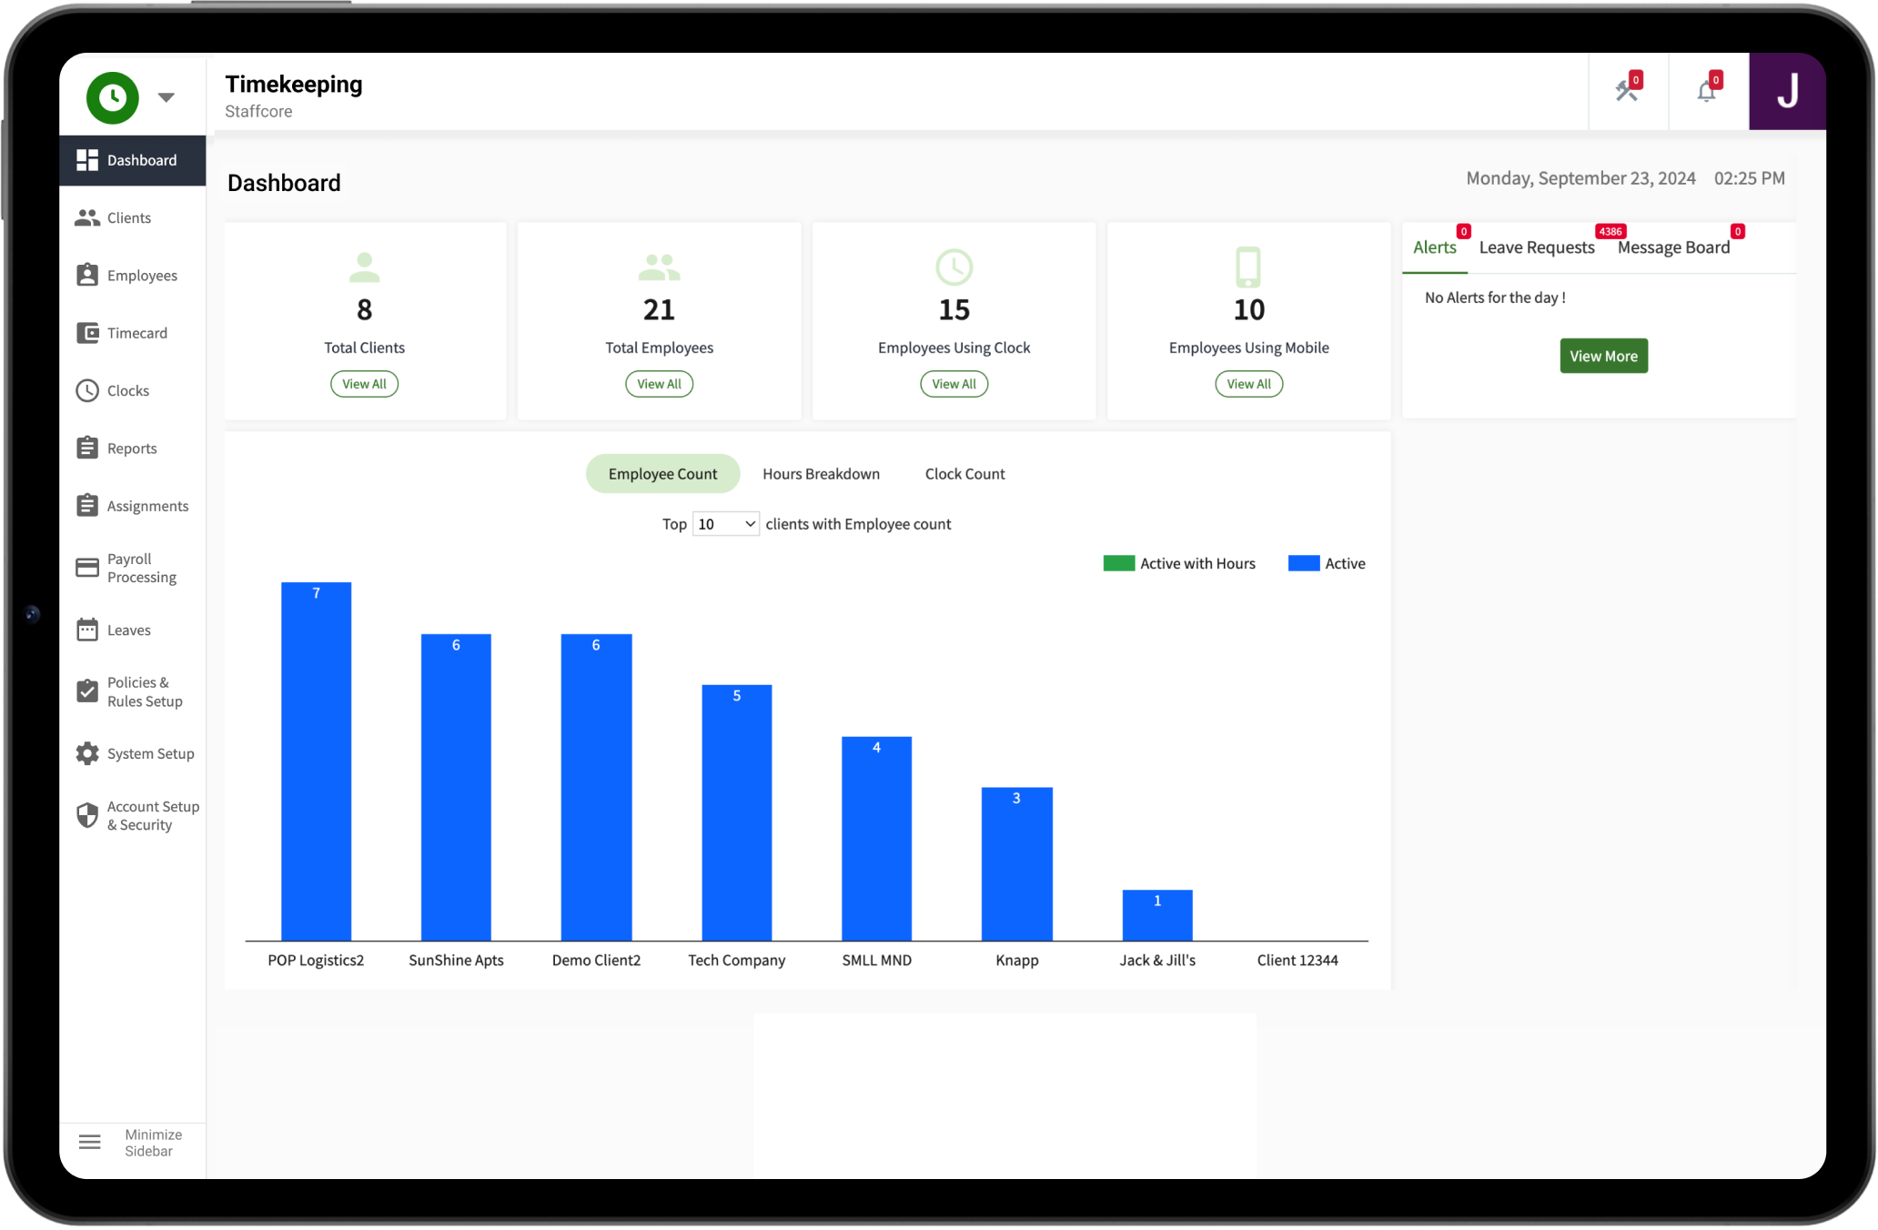
Task: Open the Timecard section icon
Action: tap(87, 333)
